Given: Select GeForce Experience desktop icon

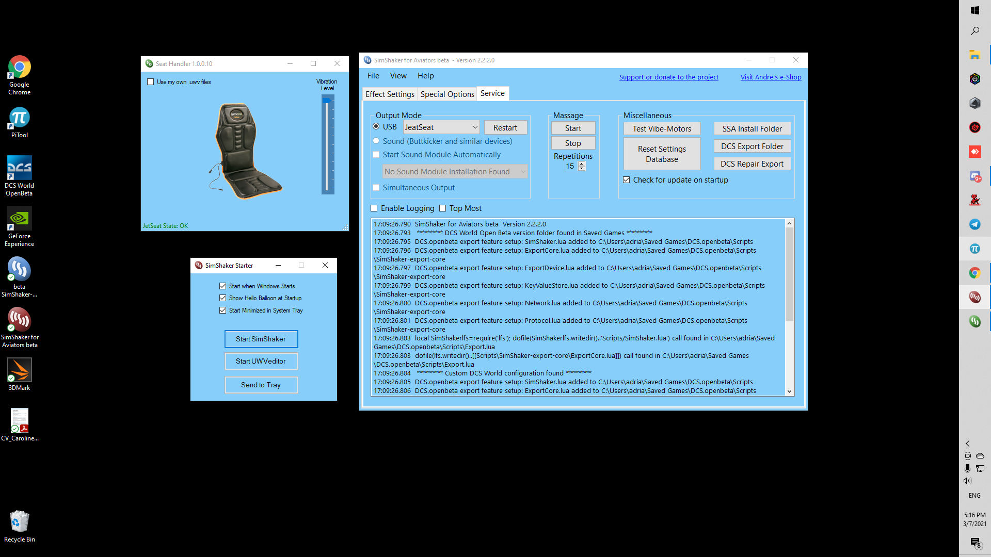Looking at the screenshot, I should 19,227.
